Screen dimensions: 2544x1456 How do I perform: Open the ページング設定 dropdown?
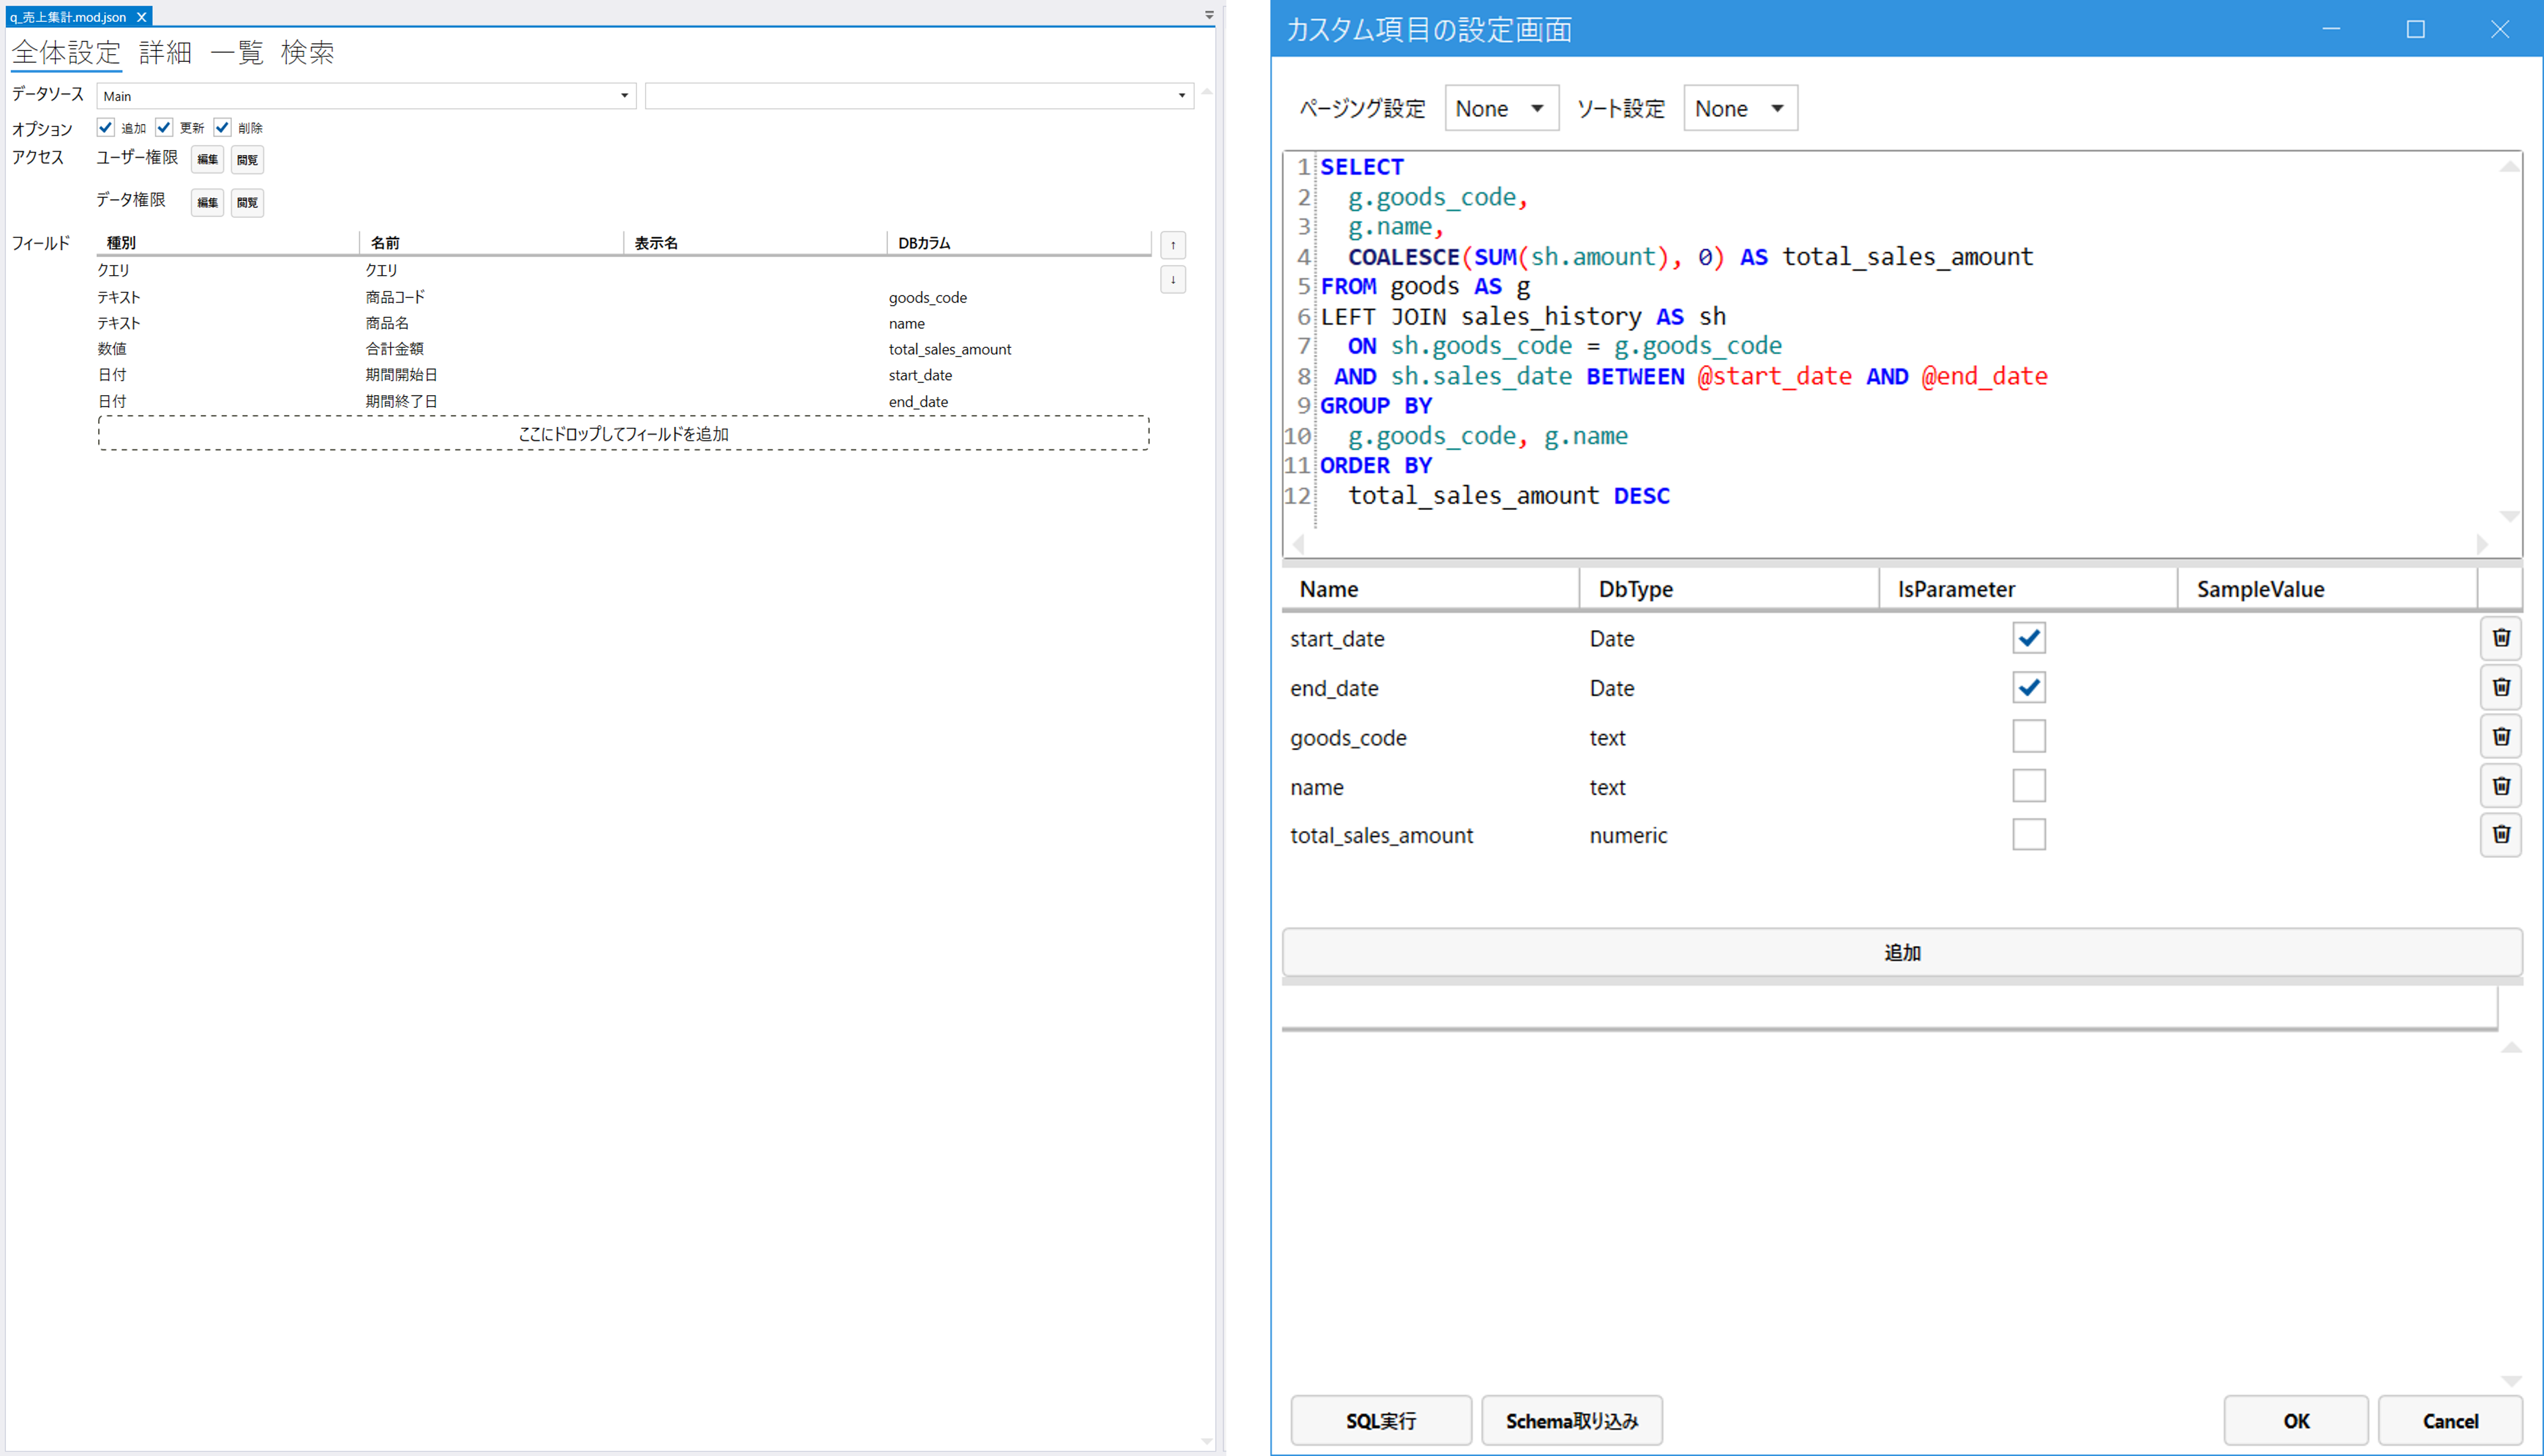click(x=1501, y=108)
